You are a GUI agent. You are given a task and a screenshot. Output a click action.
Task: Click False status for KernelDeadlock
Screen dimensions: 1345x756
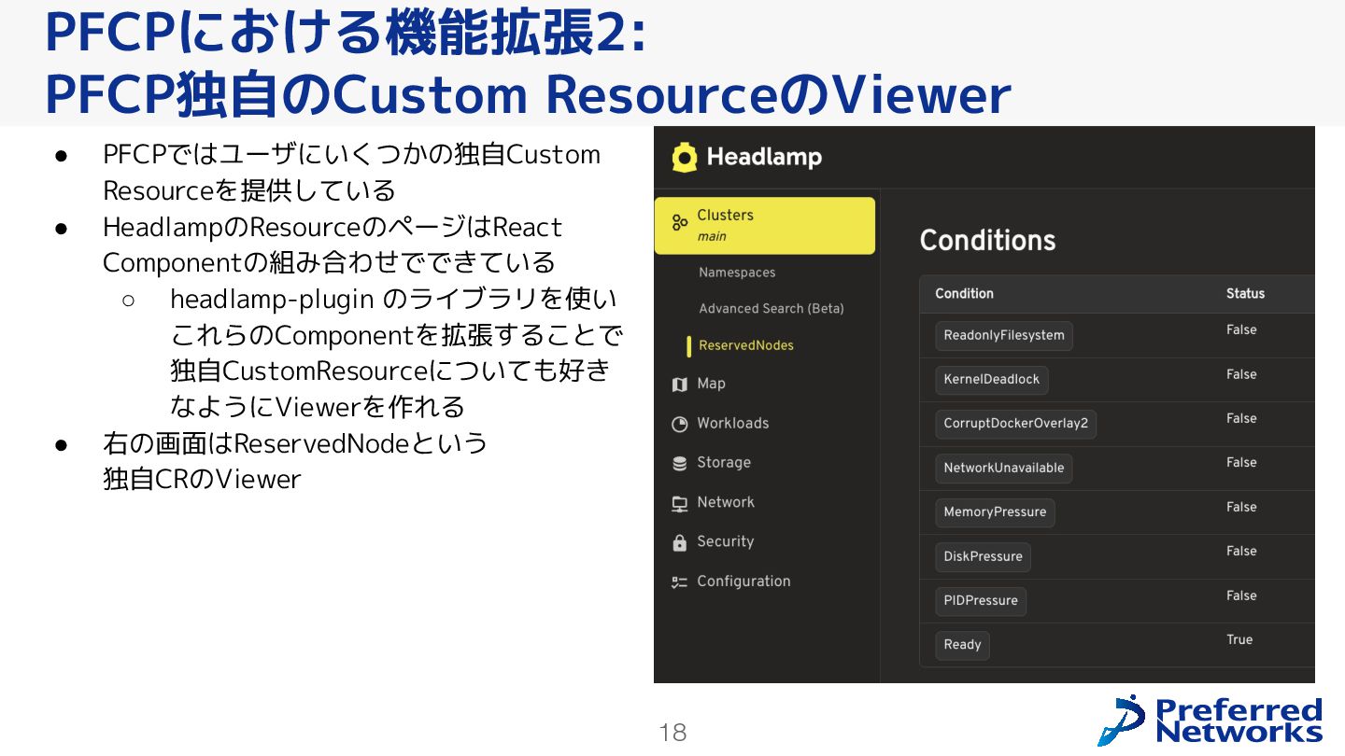coord(1241,374)
